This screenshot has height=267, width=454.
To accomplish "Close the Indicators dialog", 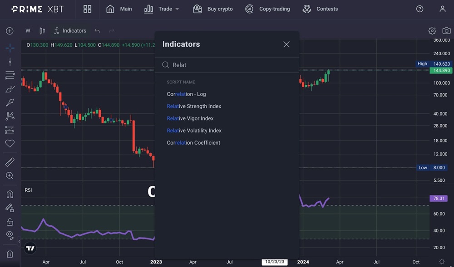I will pyautogui.click(x=286, y=44).
